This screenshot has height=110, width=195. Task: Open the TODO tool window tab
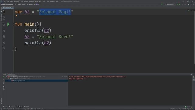pyautogui.click(x=27, y=107)
